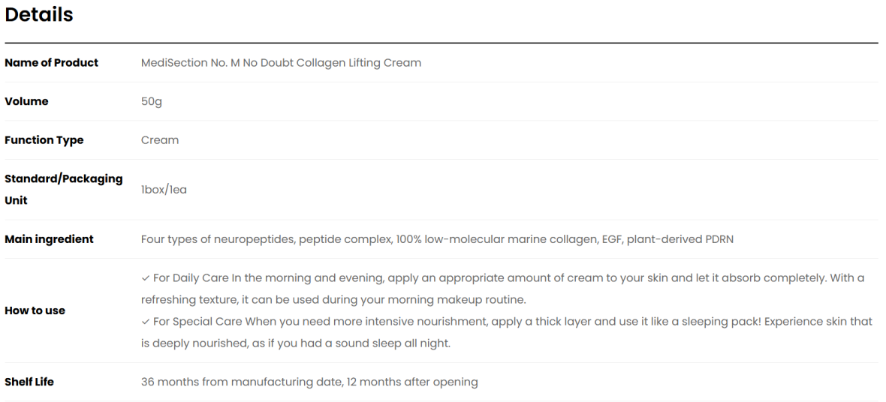This screenshot has width=886, height=402.
Task: Click the Details heading
Action: (39, 15)
